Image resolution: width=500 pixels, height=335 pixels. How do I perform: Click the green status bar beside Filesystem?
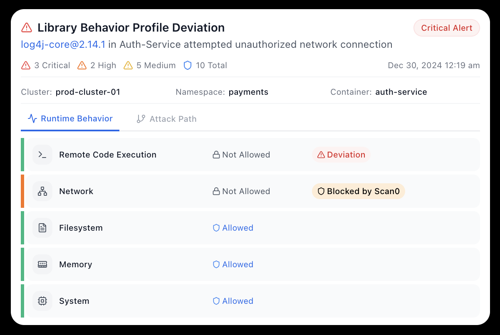coord(23,227)
